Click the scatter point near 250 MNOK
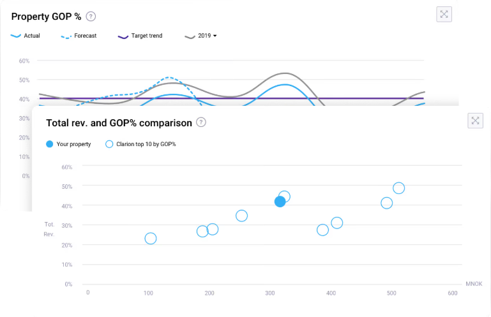This screenshot has height=317, width=491. [x=241, y=216]
